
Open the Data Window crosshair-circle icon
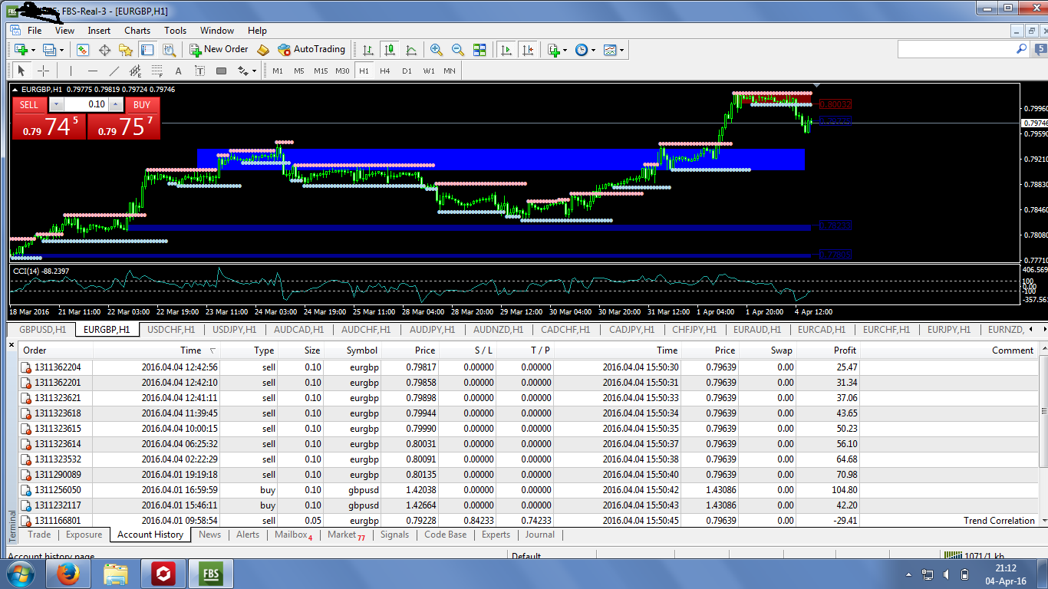[104, 50]
